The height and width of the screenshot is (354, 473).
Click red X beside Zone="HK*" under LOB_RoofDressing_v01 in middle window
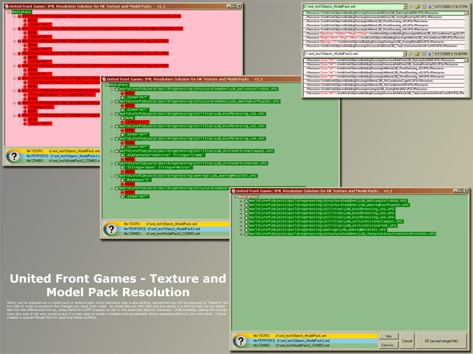(x=122, y=122)
